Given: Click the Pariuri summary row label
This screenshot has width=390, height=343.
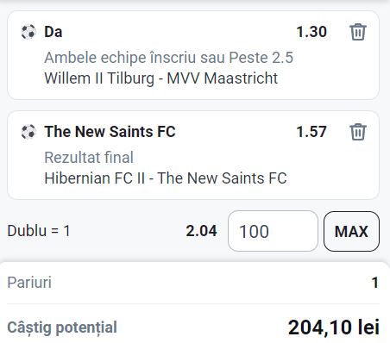Looking at the screenshot, I should (x=29, y=283).
